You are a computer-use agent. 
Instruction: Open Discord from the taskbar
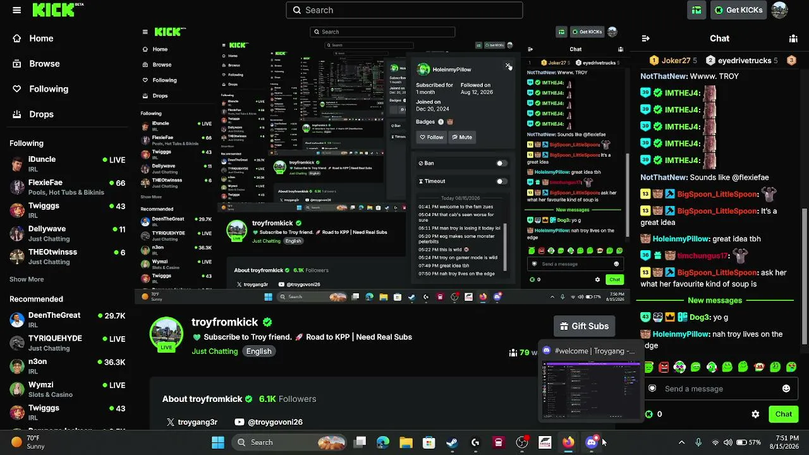(x=592, y=442)
